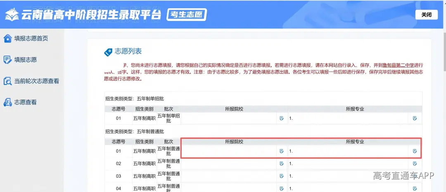Screen dimensions: 446x192
Task: Click 所报院校 field in 五年制单招批 row 01
Action: point(229,118)
